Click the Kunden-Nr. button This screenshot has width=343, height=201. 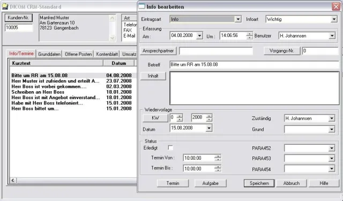point(19,18)
